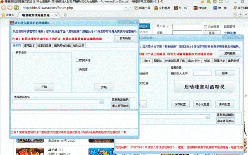
Task: Click 复制链接 button in 龙将 assistant window
Action: click(230, 53)
